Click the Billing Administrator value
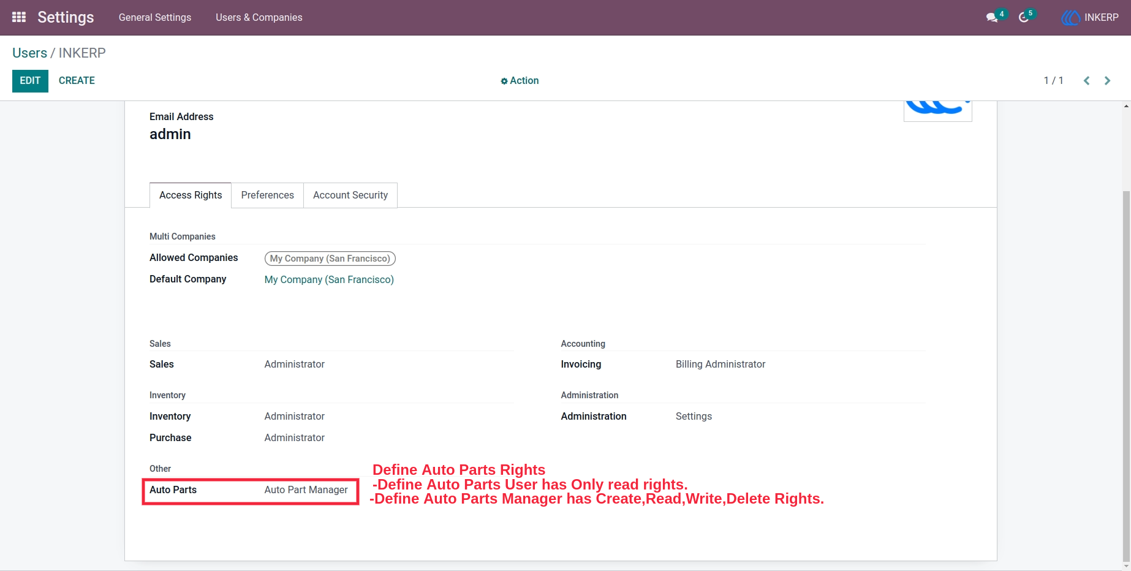Viewport: 1131px width, 571px height. coord(721,364)
